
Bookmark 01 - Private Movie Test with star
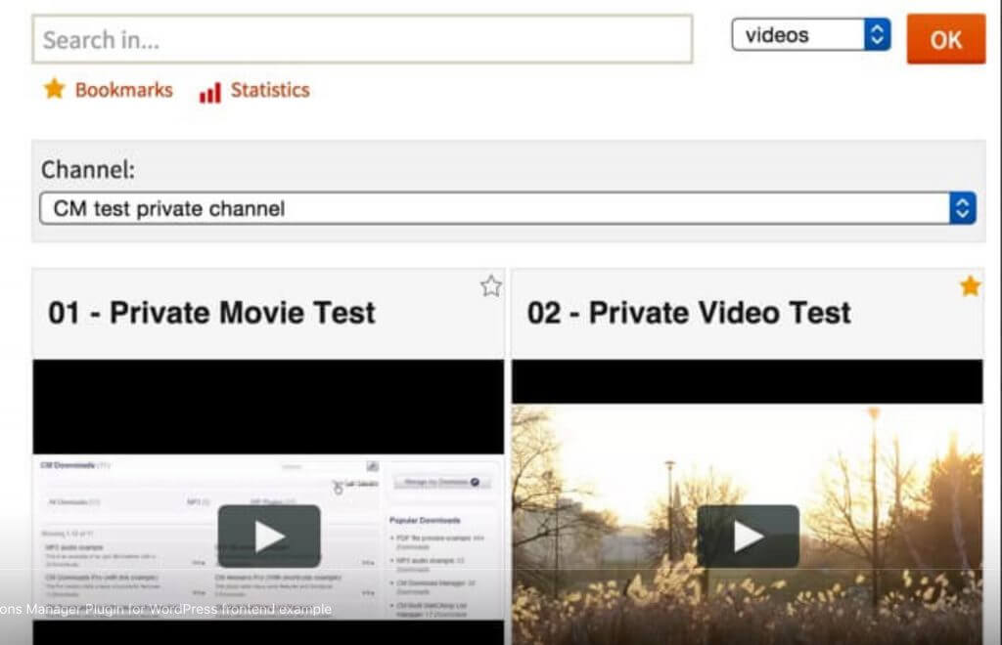(x=490, y=286)
